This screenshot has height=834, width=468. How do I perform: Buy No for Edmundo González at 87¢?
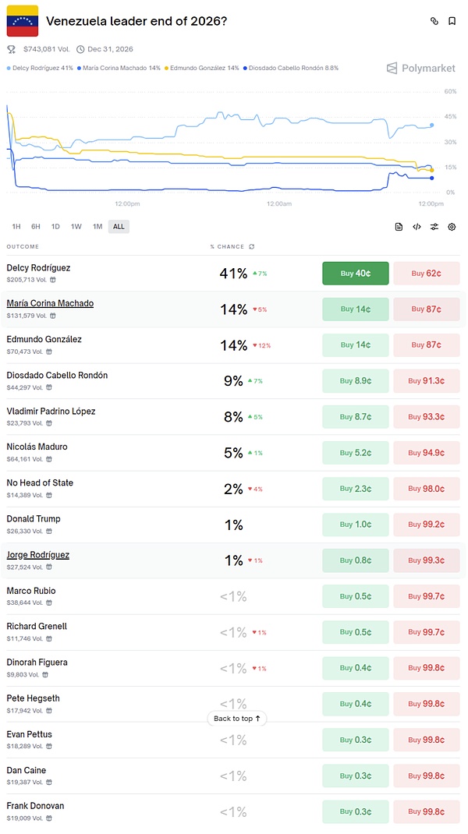tap(426, 345)
